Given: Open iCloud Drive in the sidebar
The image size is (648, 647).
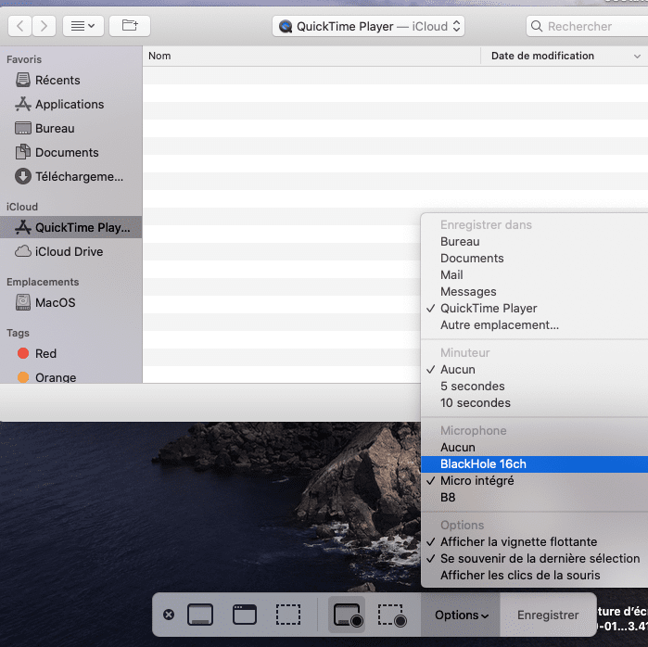Looking at the screenshot, I should [71, 251].
